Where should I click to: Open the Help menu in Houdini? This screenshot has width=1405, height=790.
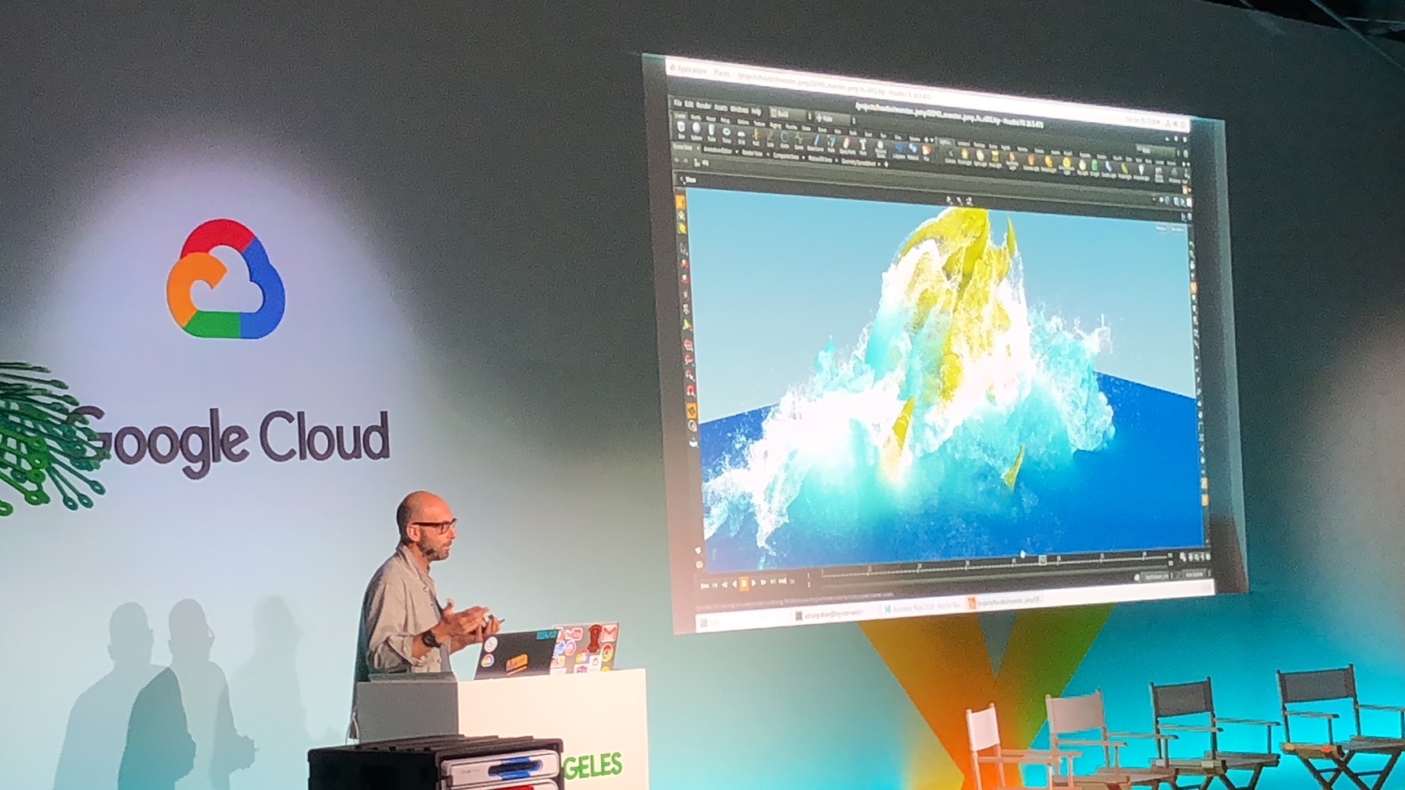(756, 111)
